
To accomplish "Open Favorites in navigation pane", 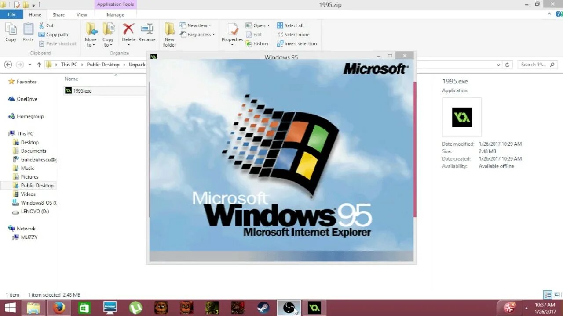I will [22, 82].
